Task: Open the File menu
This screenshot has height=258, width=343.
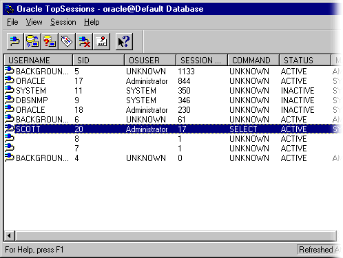Action: tap(12, 22)
